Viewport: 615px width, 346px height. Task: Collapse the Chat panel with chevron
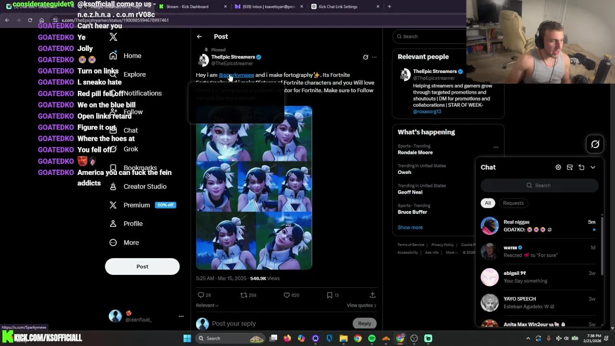pyautogui.click(x=593, y=167)
